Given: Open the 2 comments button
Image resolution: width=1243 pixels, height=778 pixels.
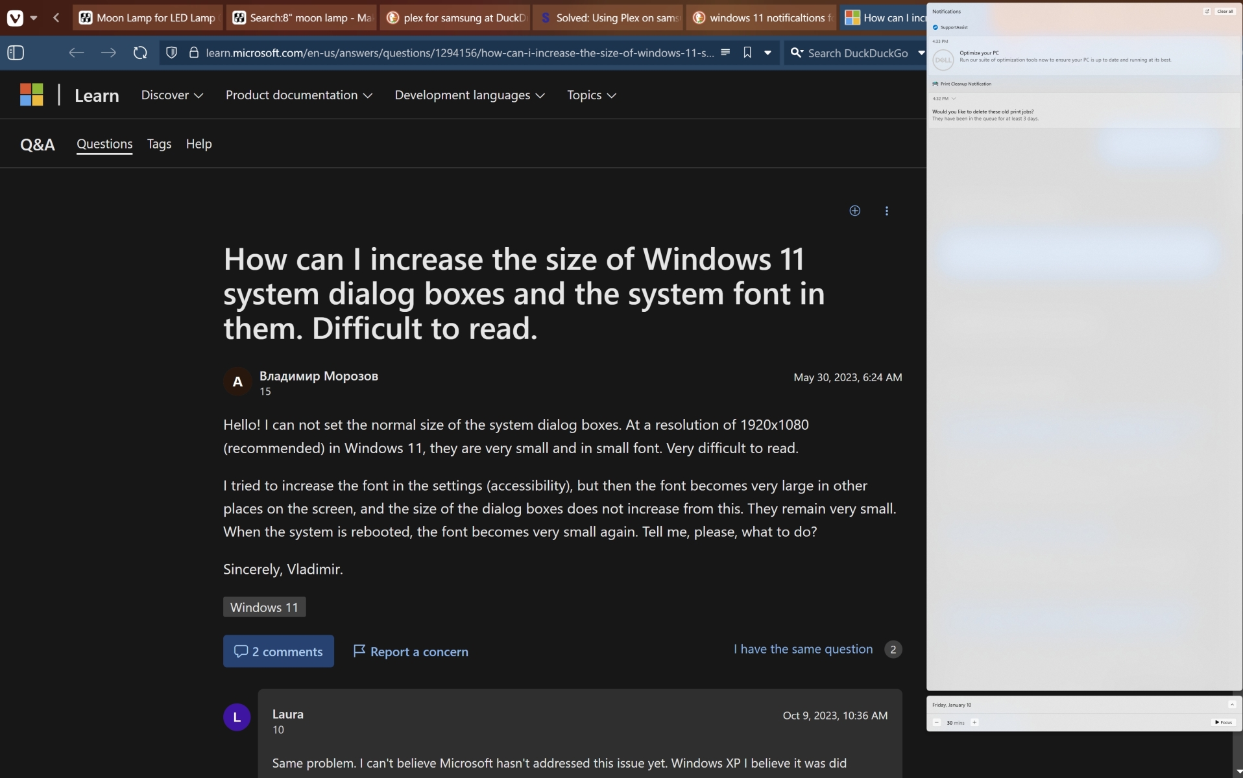Looking at the screenshot, I should 278,651.
